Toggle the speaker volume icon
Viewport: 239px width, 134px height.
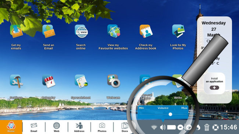(163, 127)
